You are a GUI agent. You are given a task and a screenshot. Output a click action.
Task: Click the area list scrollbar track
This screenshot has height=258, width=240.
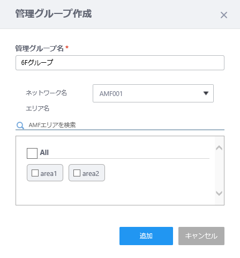click(x=219, y=171)
